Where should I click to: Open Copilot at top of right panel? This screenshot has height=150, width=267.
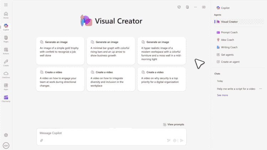[x=223, y=8]
